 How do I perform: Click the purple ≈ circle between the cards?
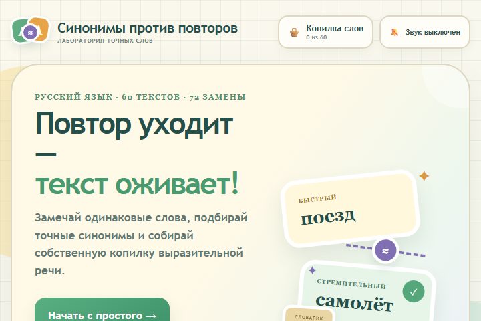click(385, 251)
